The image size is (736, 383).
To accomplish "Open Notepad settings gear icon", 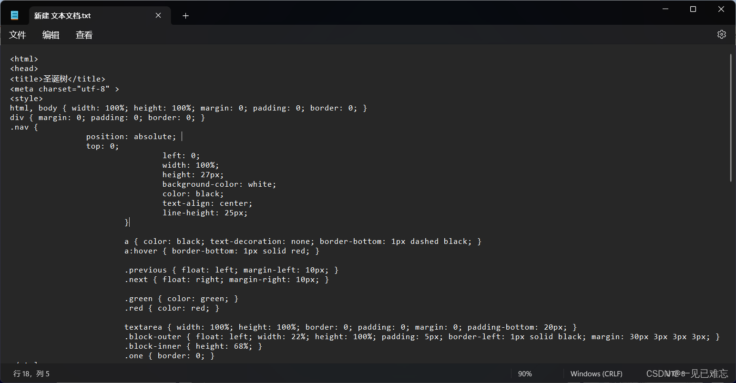I will tap(721, 34).
